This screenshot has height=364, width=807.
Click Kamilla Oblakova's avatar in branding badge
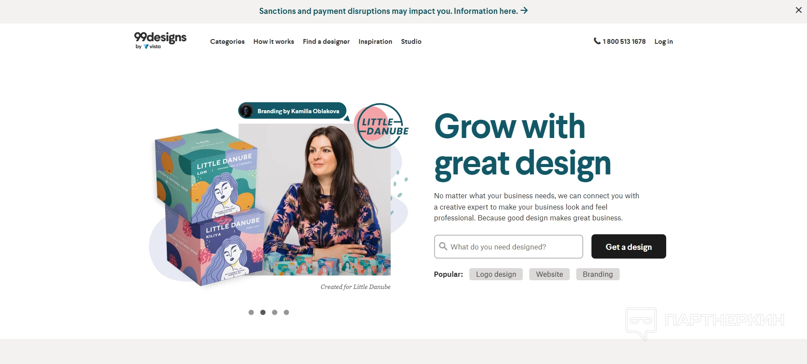tap(246, 111)
